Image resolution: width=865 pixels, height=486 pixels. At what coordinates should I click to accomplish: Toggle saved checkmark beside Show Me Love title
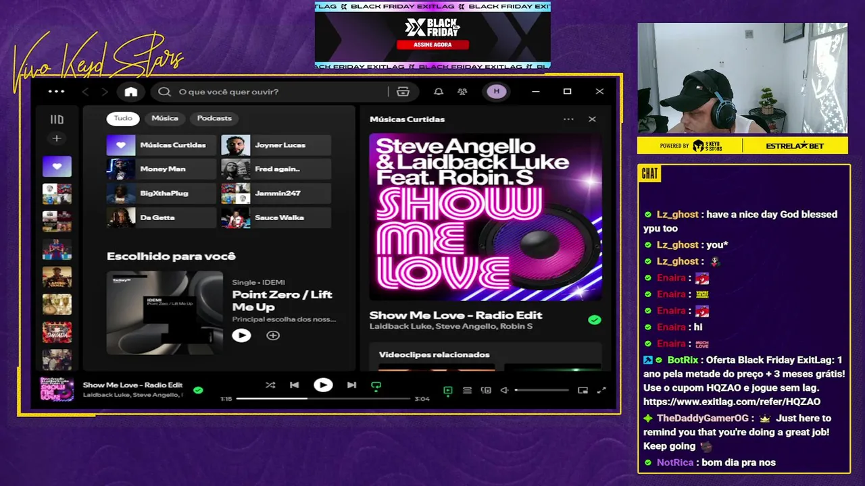pos(595,320)
